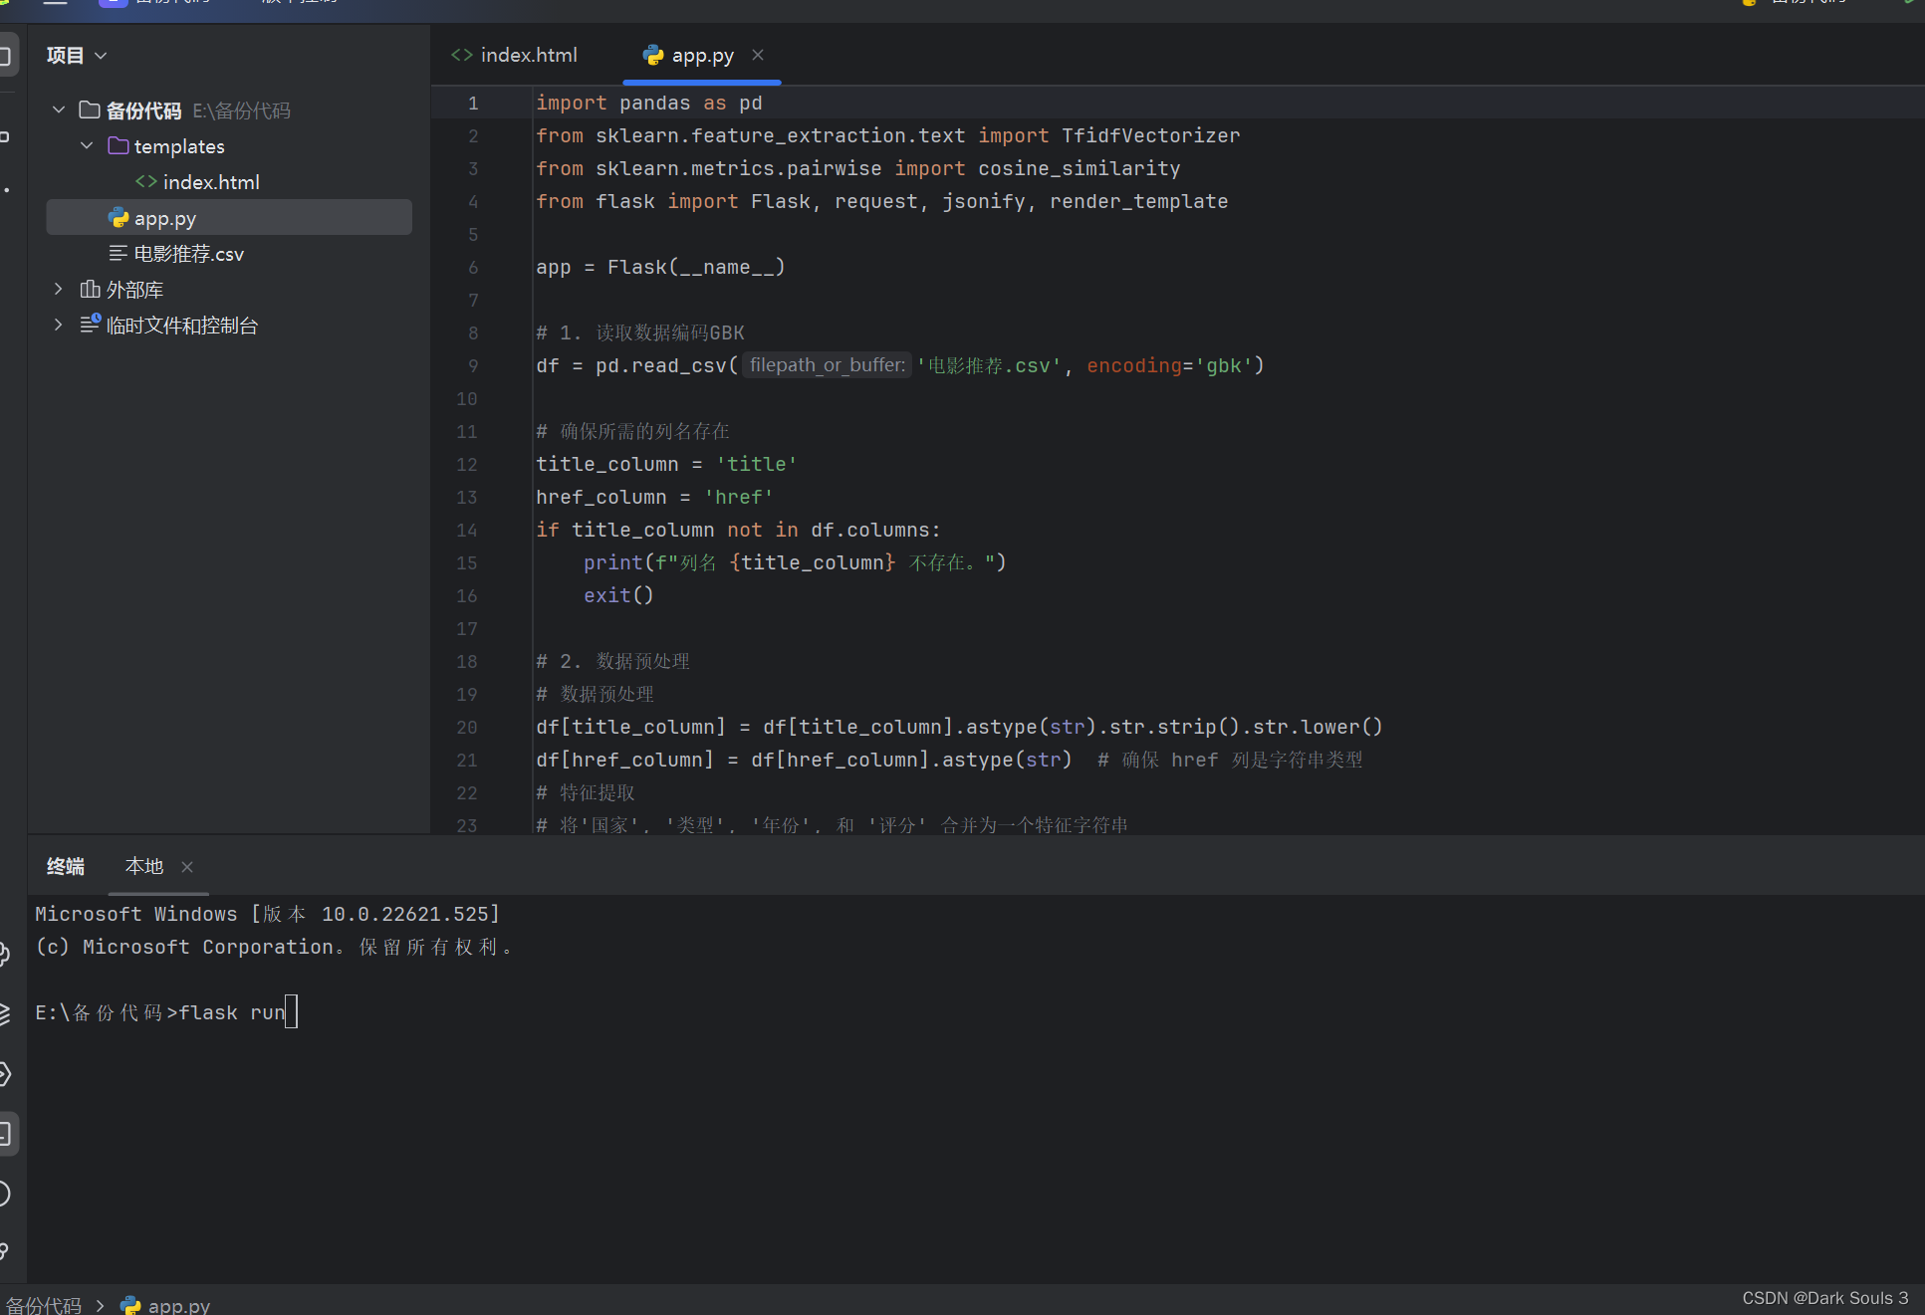Collapse the templates folder
The height and width of the screenshot is (1315, 1925).
[x=87, y=145]
